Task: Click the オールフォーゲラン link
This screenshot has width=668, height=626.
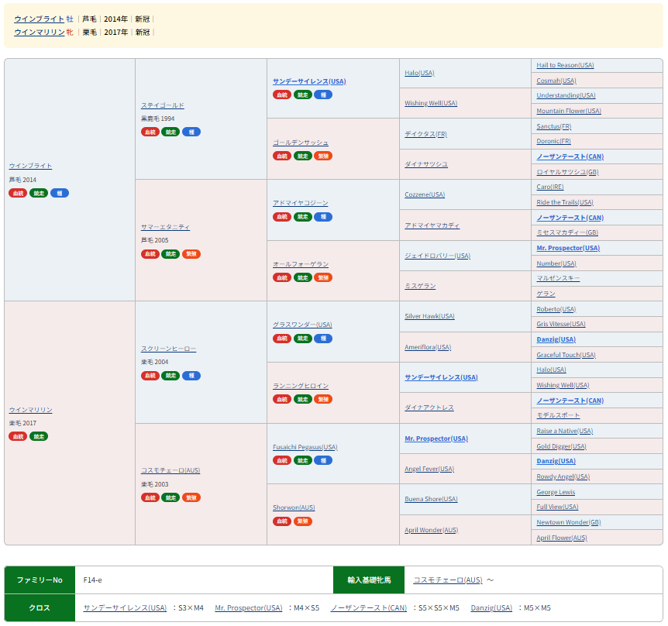Action: pos(301,264)
